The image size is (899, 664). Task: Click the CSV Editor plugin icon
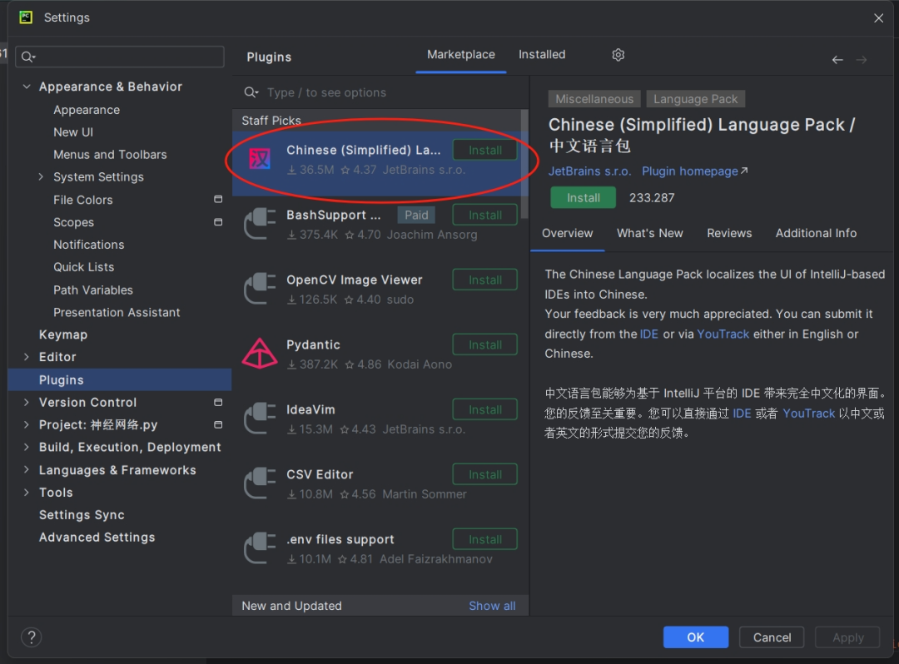coord(260,483)
